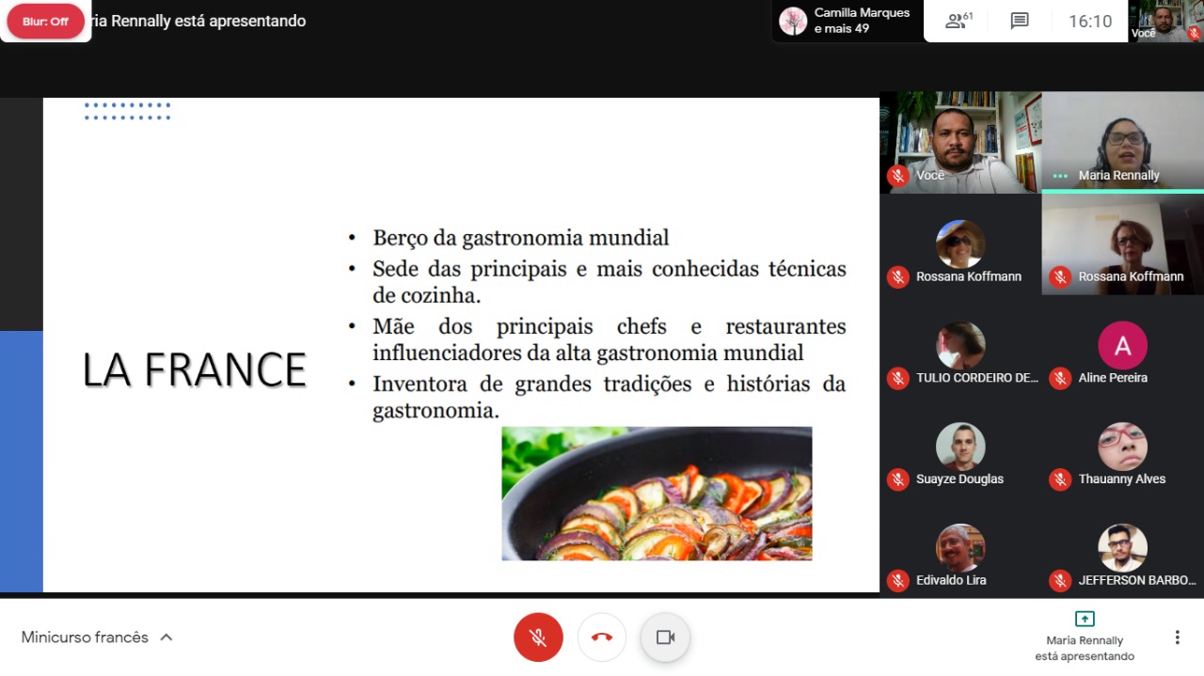The height and width of the screenshot is (676, 1204).
Task: Click the muted mic icon beside TULIO CORDEIRO
Action: click(898, 378)
